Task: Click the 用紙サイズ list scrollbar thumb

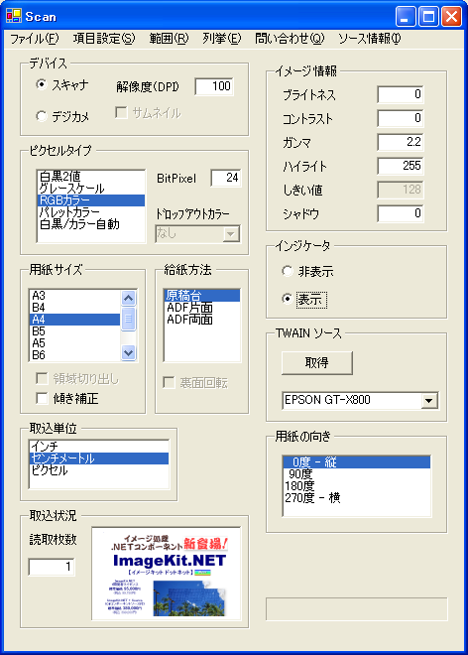Action: tap(128, 319)
